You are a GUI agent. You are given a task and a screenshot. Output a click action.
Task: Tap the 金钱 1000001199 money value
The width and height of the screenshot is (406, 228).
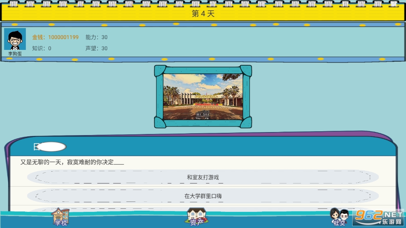click(x=55, y=37)
